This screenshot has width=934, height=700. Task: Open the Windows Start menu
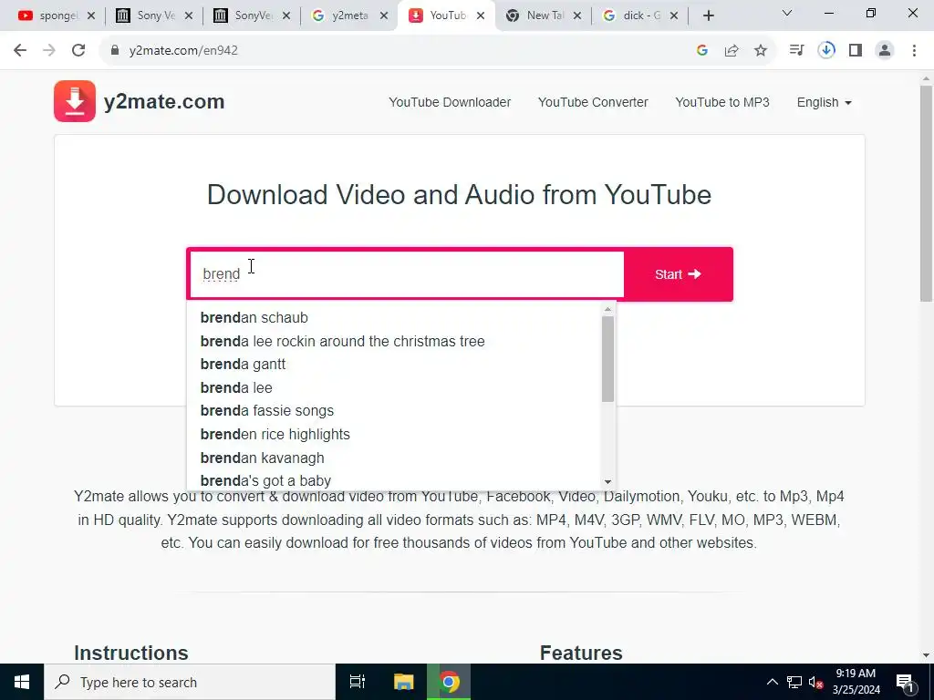(x=22, y=682)
